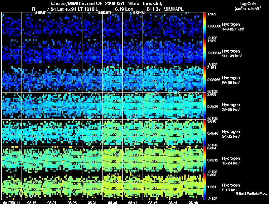This screenshot has height=204, width=269.
Task: Click the color bar beside Hydrogen 5-13 keV
Action: point(204,186)
